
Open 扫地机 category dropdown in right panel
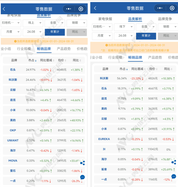[102, 27]
